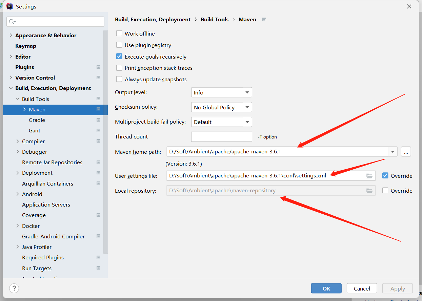
Task: Expand the Android node
Action: pyautogui.click(x=18, y=194)
